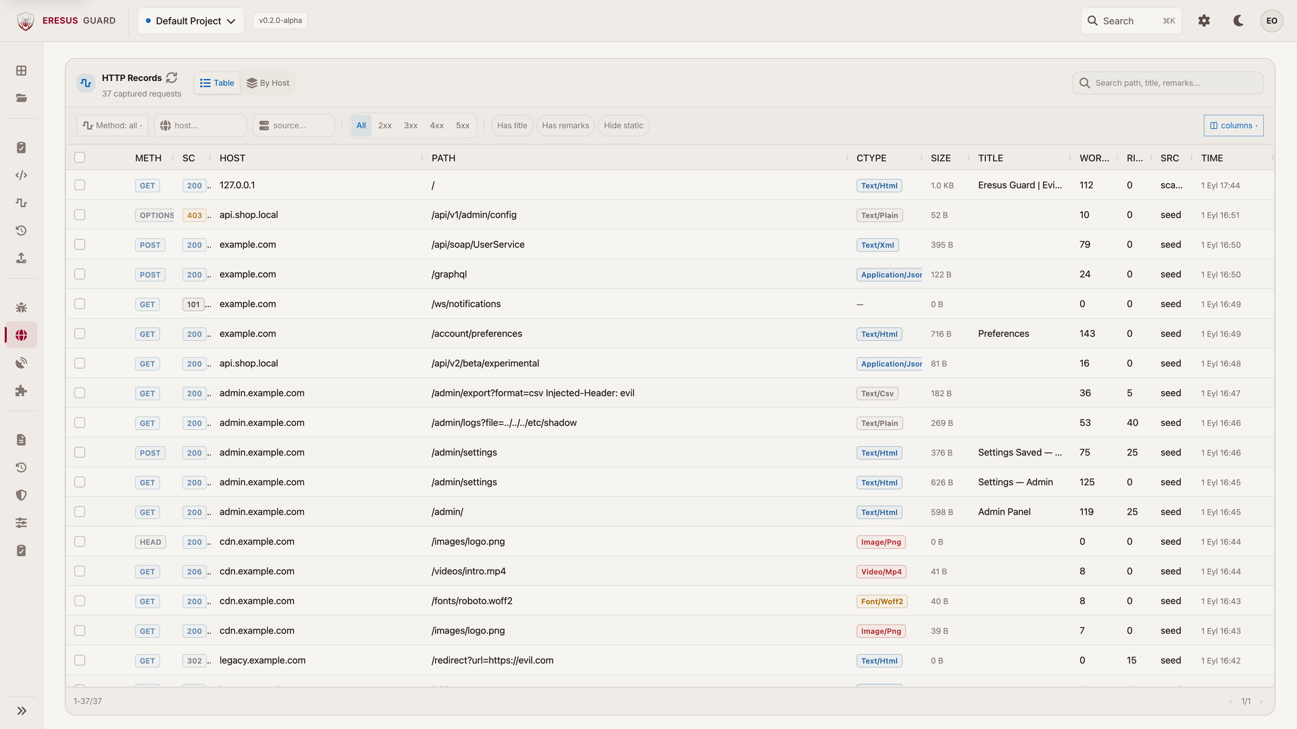Open the dashboard grid icon in sidebar
Screen dimensions: 1297x729
(21, 70)
